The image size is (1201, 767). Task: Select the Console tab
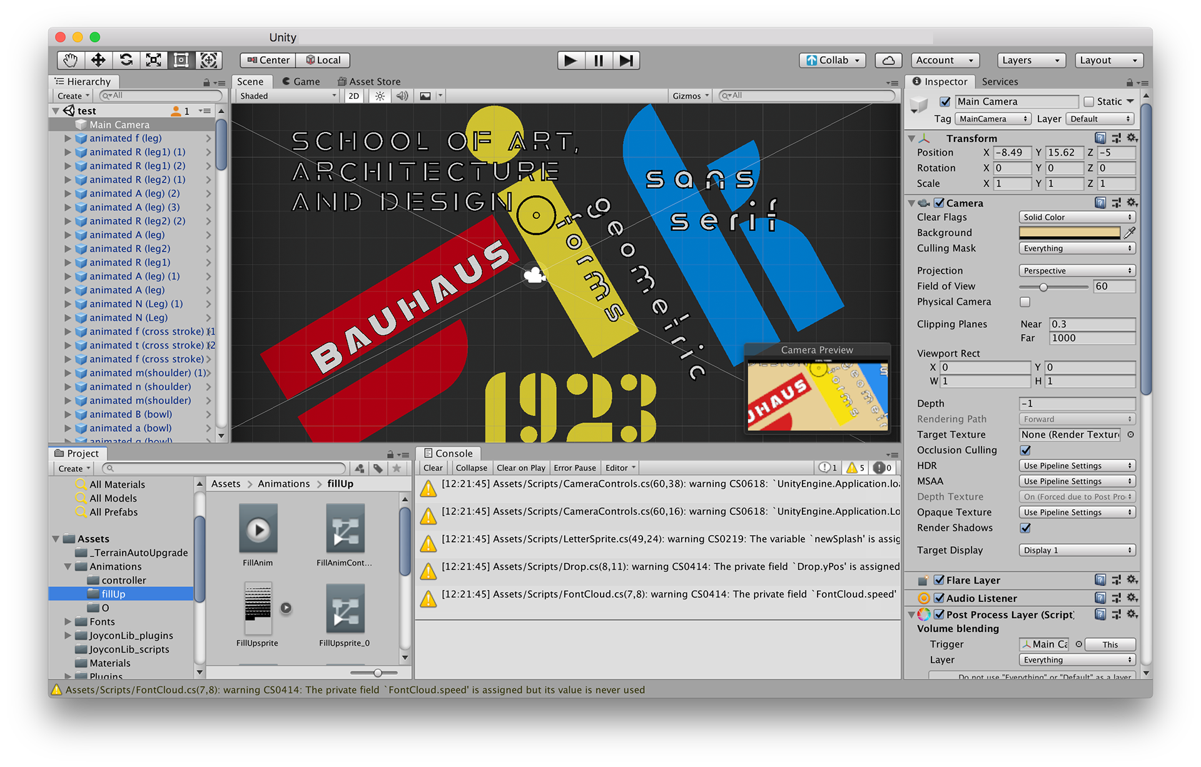[x=448, y=453]
